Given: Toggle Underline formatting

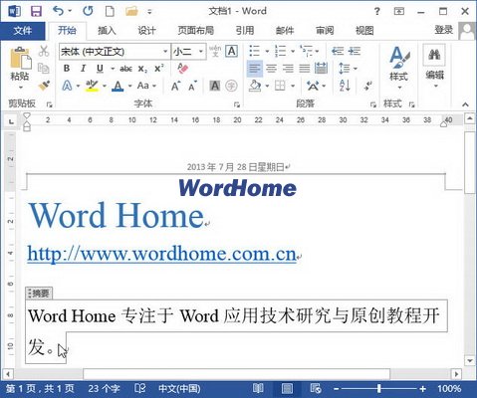Looking at the screenshot, I should click(x=100, y=69).
